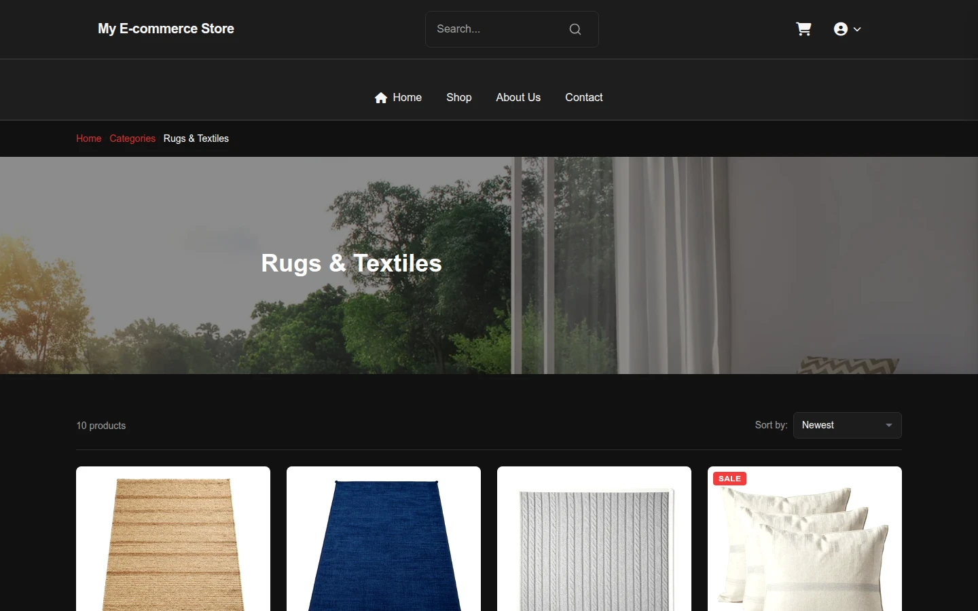
Task: Follow the Categories breadcrumb link
Action: click(132, 138)
